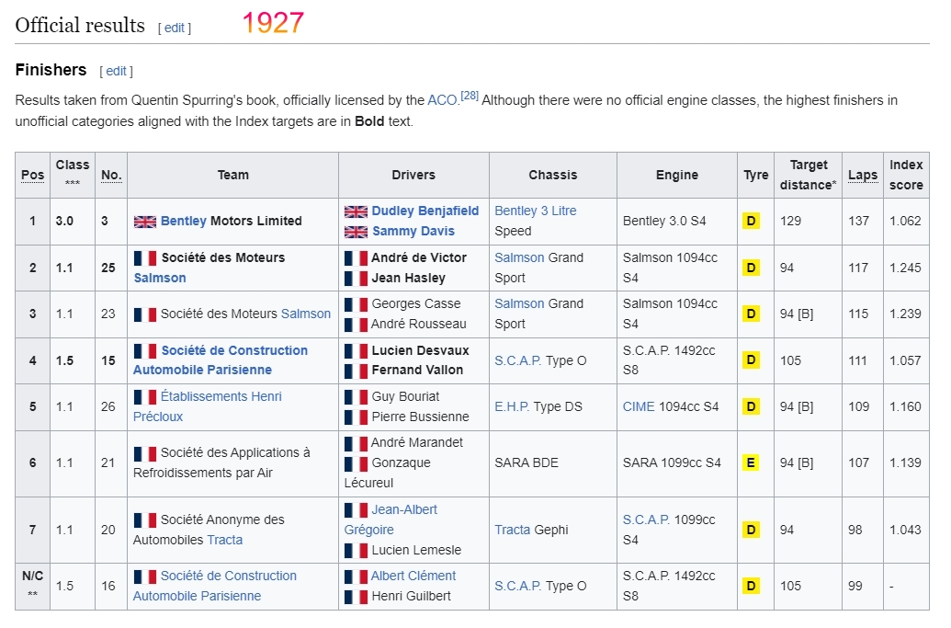Image resolution: width=951 pixels, height=628 pixels.
Task: Click French flag beside Henri Guilbert
Action: pos(356,597)
